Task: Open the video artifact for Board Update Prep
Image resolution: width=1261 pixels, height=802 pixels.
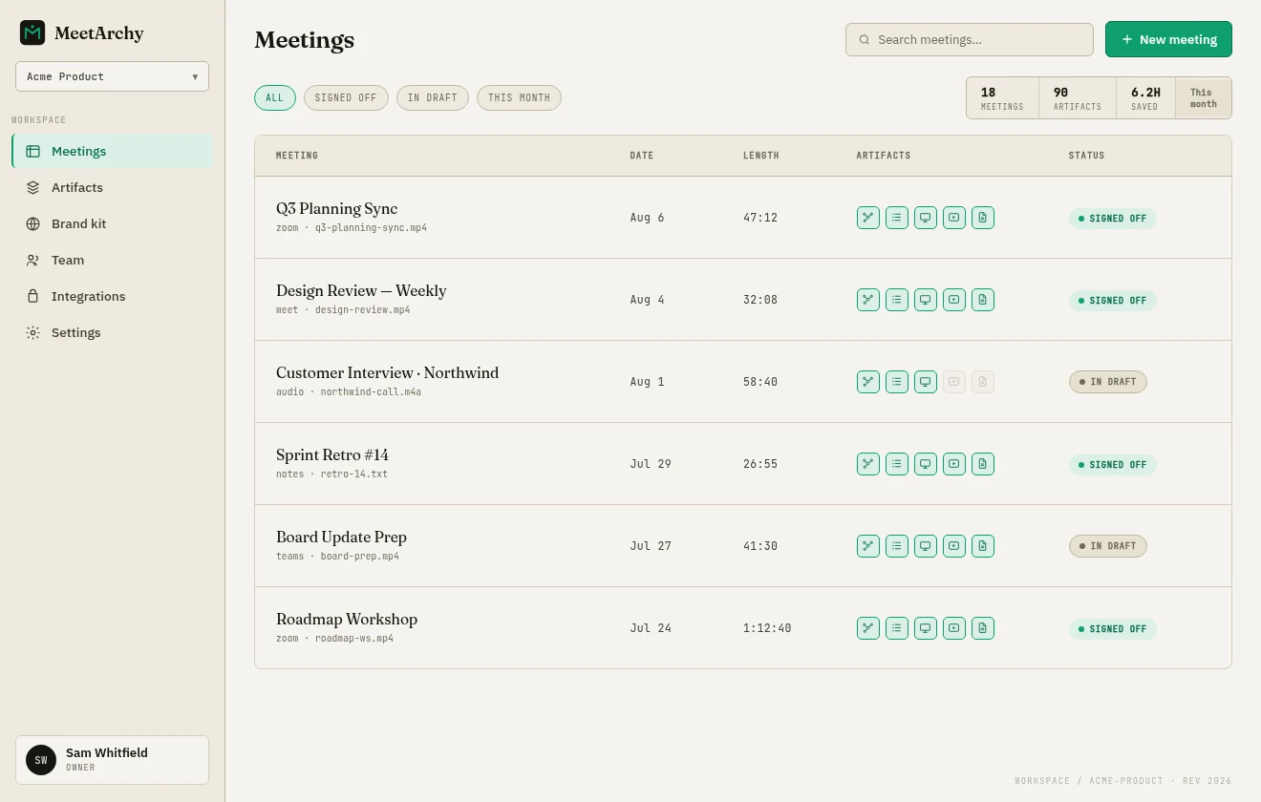Action: (x=954, y=546)
